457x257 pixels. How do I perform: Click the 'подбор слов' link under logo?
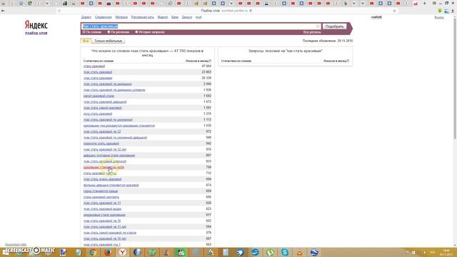[36, 33]
